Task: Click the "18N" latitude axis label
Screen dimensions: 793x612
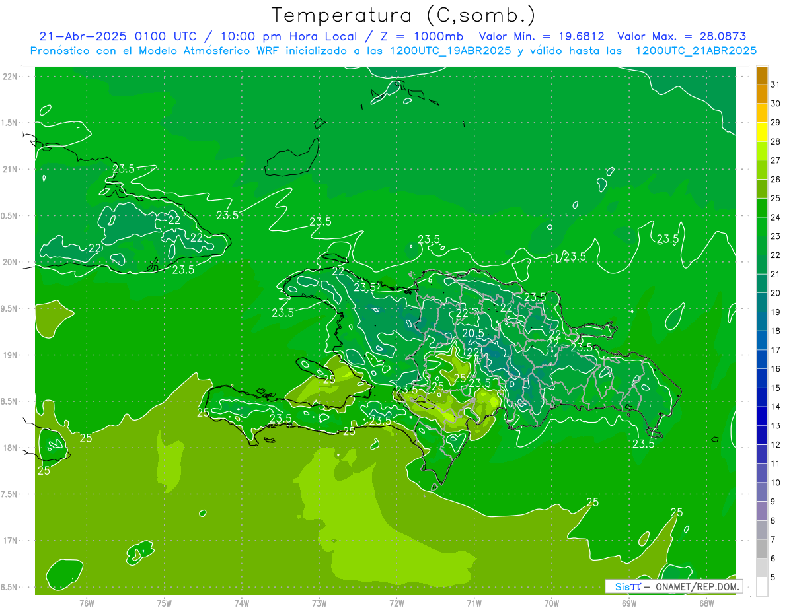Action: 11,448
